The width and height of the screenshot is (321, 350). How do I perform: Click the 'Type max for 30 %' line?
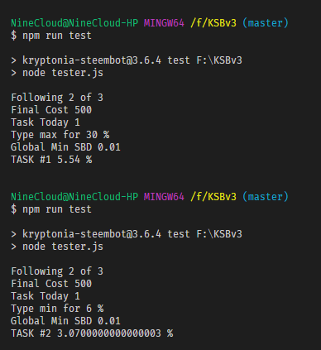tap(60, 135)
